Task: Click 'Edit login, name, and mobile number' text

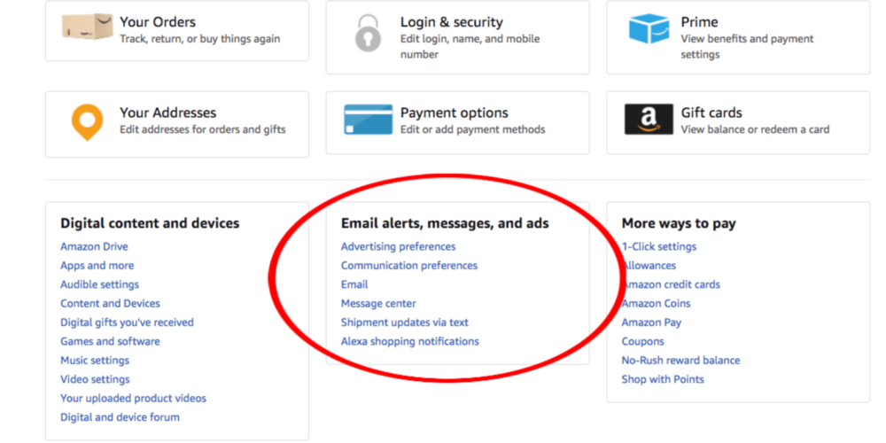Action: (470, 47)
